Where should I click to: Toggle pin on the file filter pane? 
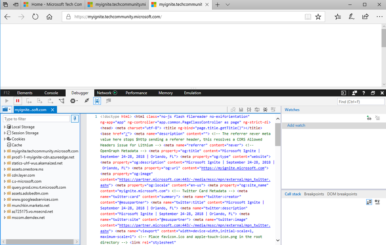pyautogui.click(x=75, y=119)
